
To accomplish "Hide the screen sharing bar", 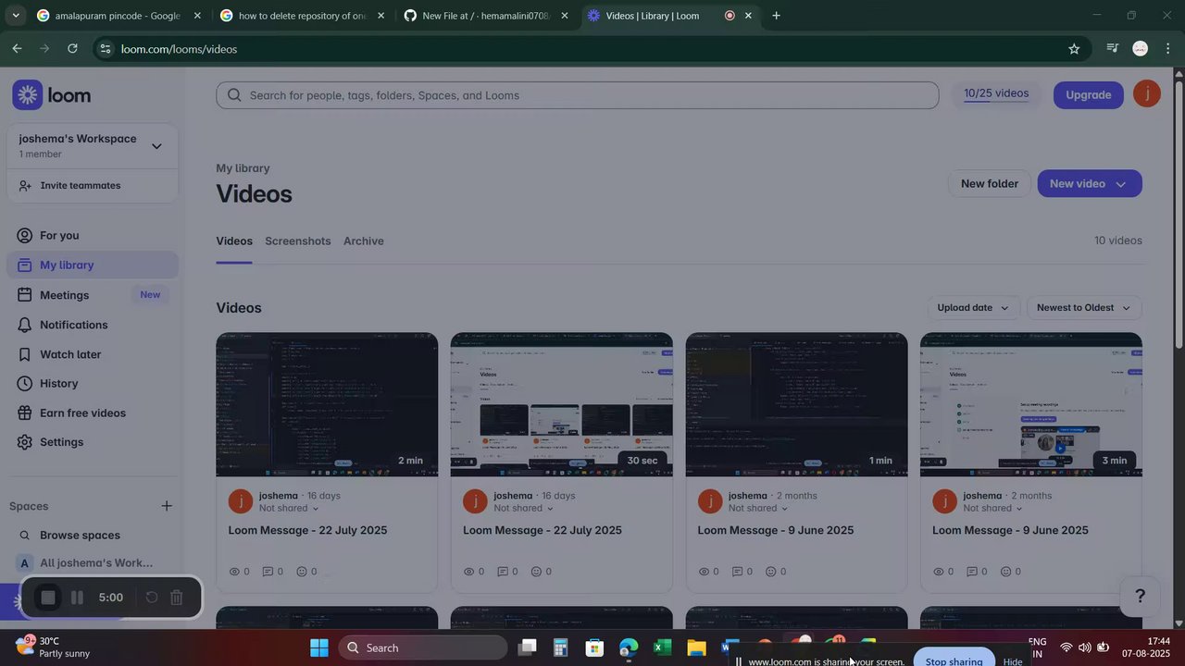I will pyautogui.click(x=1013, y=660).
